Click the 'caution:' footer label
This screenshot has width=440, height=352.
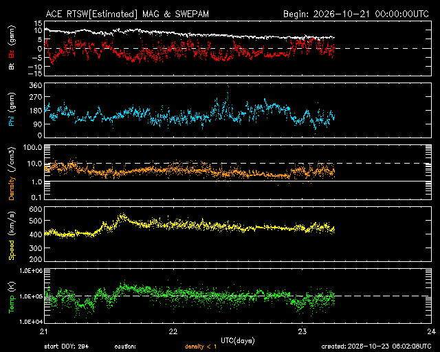click(x=125, y=346)
